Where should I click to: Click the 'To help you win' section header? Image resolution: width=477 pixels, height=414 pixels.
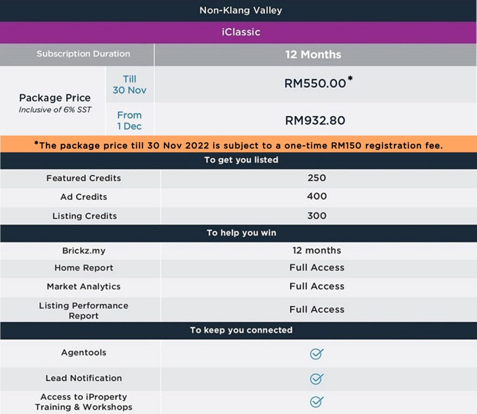click(x=242, y=233)
